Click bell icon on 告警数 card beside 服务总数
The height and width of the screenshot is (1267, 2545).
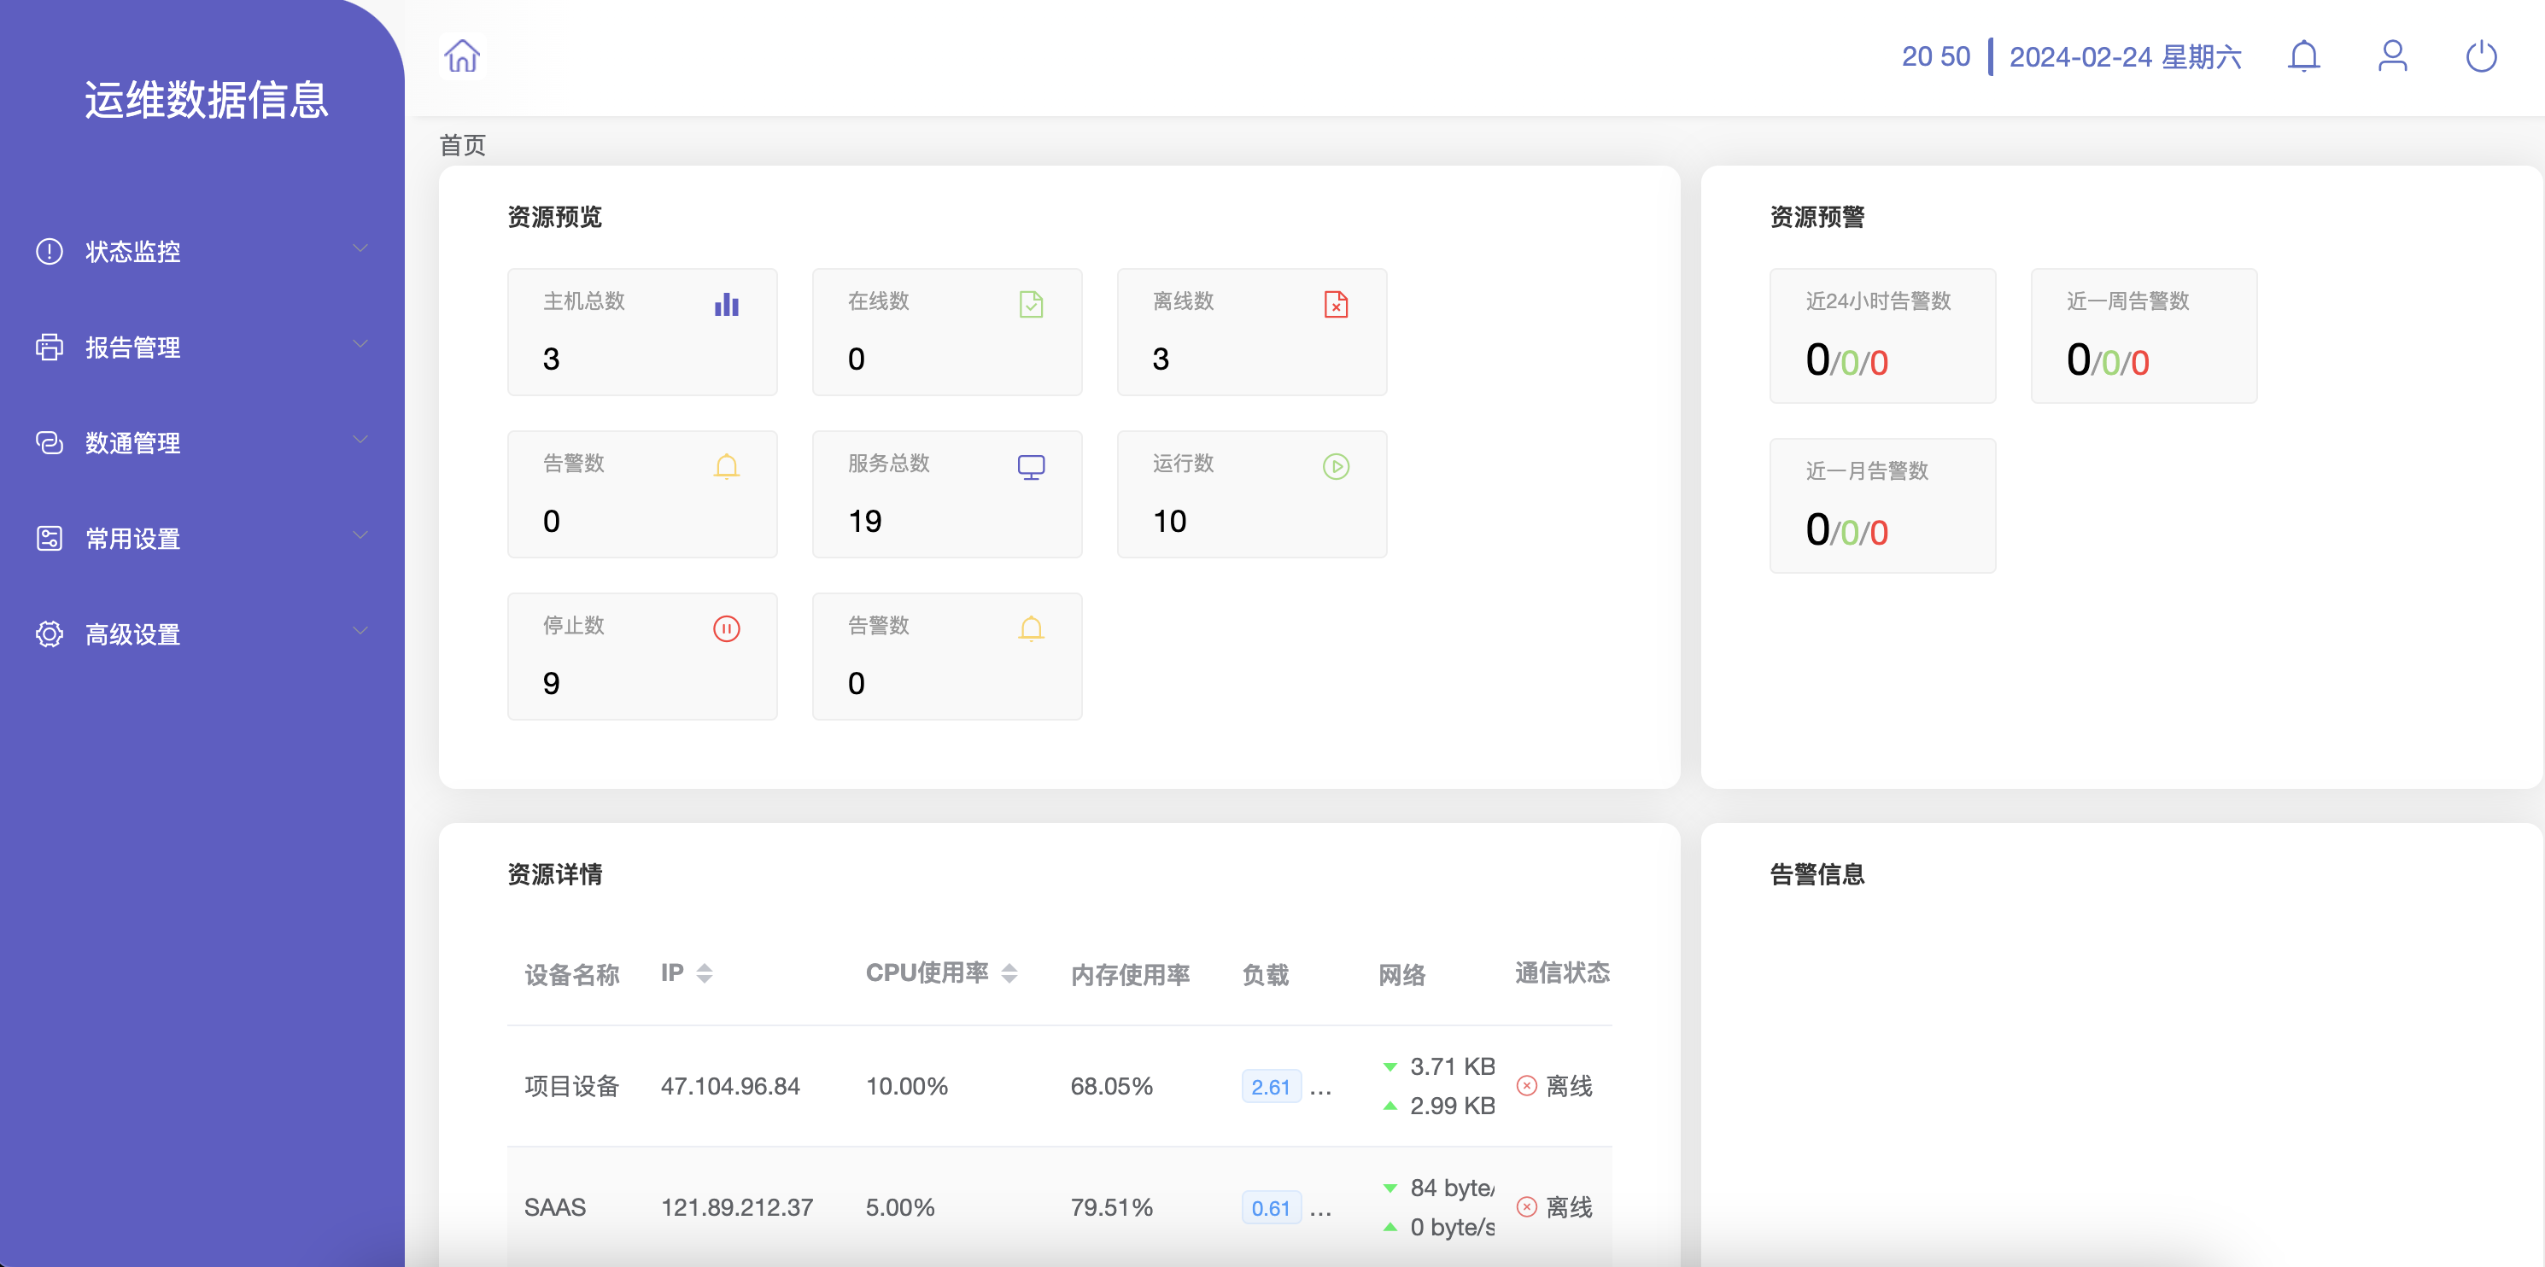coord(726,466)
